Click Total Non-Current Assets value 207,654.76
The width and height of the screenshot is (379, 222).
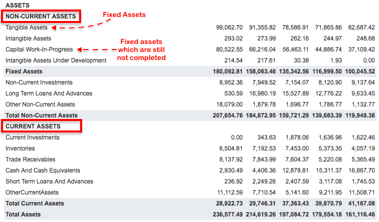(227, 115)
